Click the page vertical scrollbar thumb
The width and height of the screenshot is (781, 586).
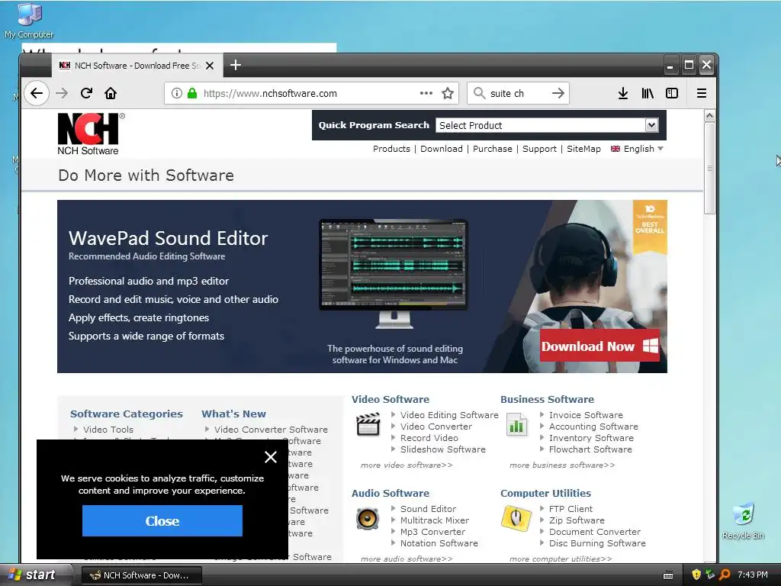(710, 168)
